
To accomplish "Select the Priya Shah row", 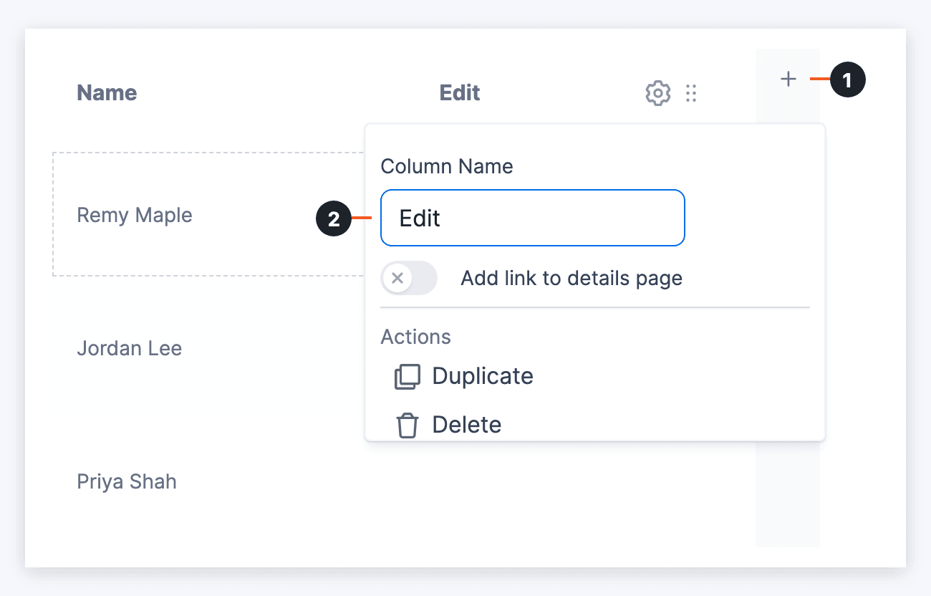I will tap(127, 481).
